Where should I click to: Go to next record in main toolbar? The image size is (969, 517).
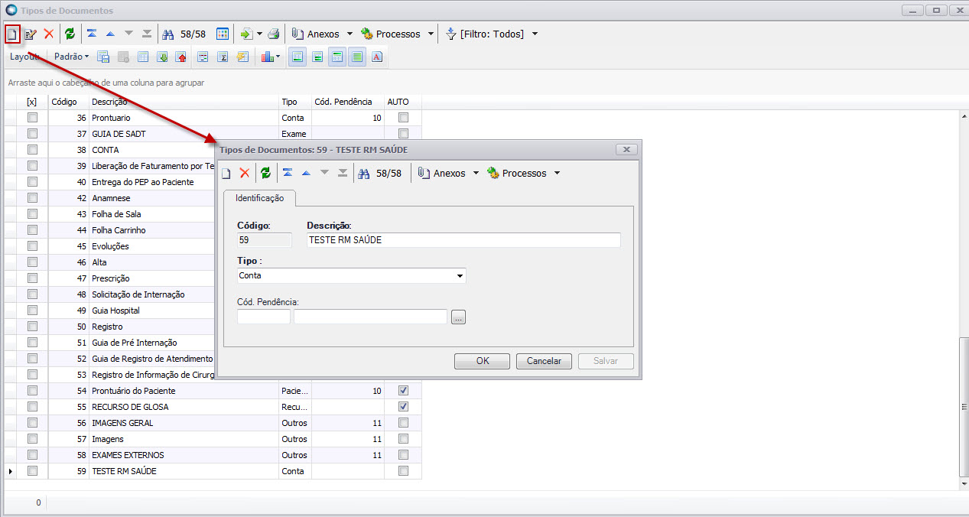(128, 34)
